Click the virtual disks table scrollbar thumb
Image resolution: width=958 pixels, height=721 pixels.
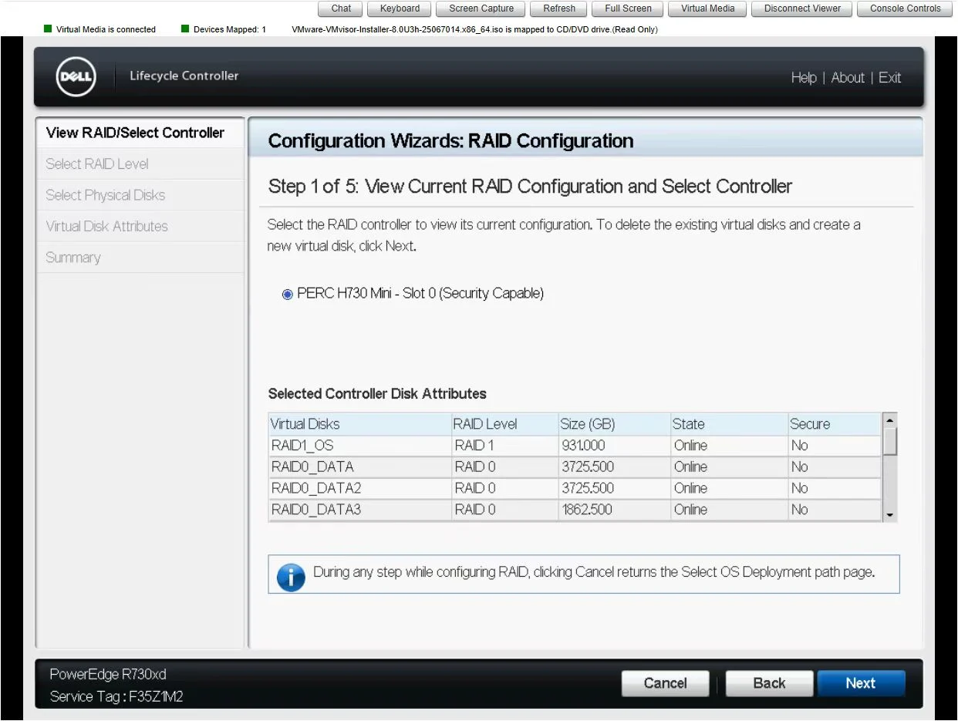[890, 441]
